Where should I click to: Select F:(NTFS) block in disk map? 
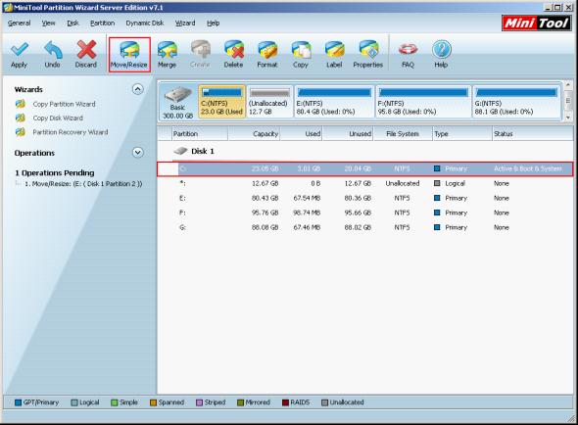point(423,102)
